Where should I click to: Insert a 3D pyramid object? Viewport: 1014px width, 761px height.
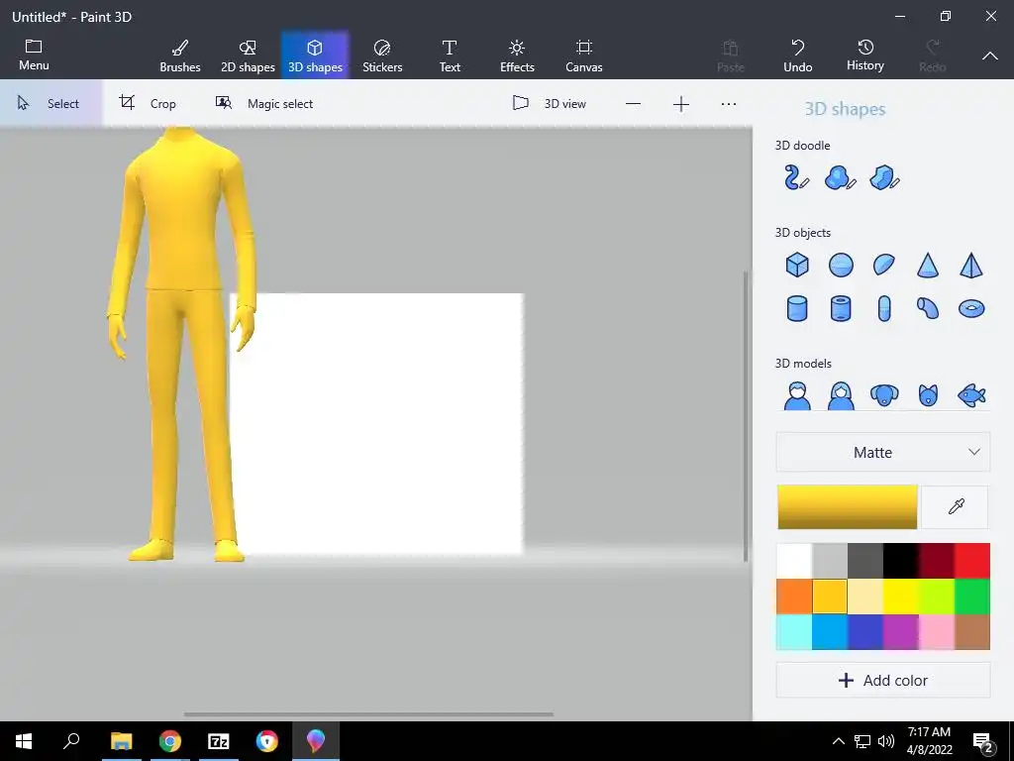point(971,265)
